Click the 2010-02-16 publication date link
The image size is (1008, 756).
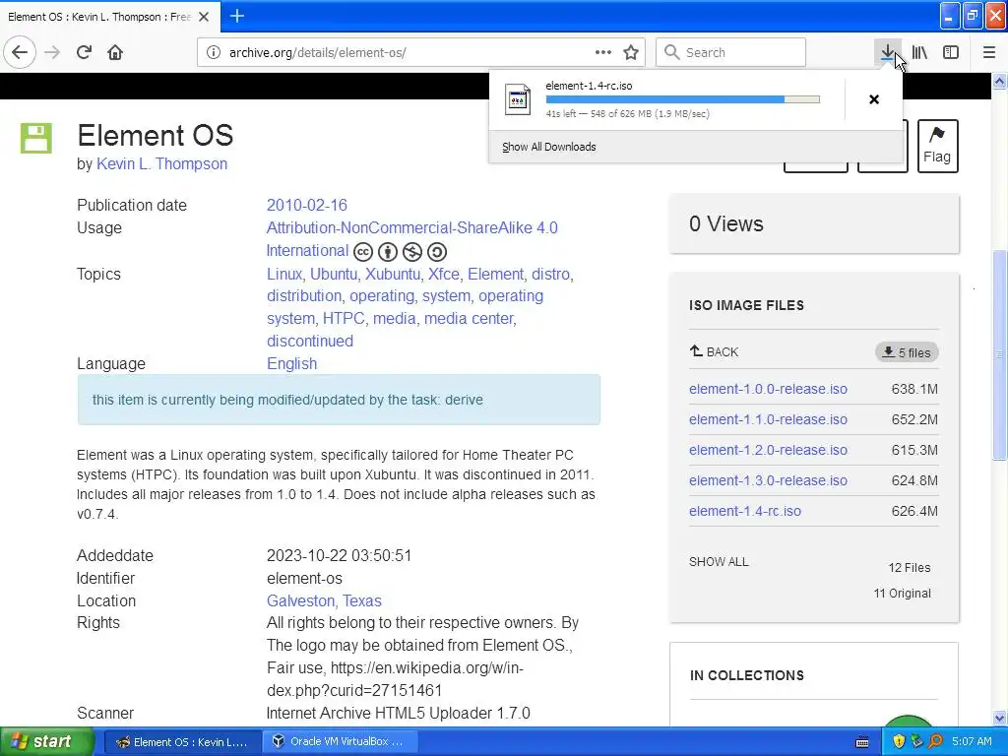tap(307, 205)
